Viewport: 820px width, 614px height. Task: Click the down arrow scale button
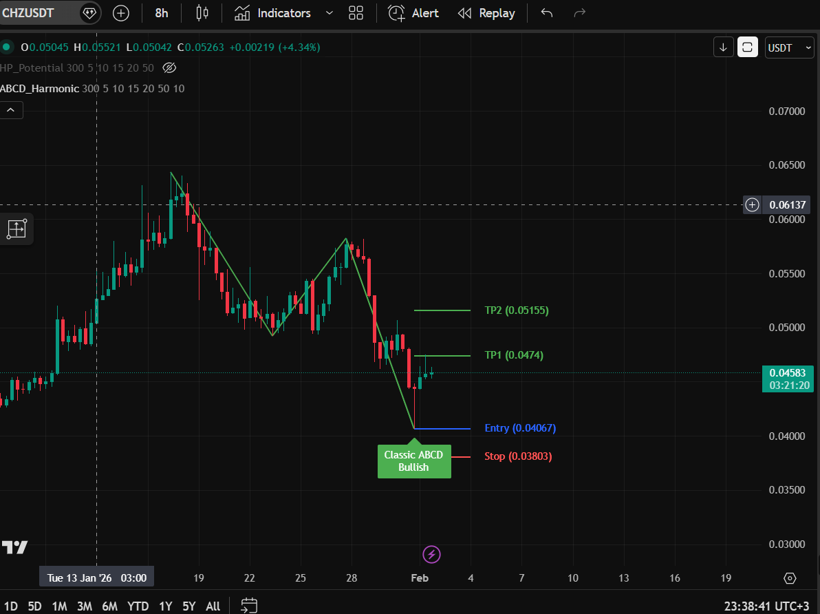click(x=723, y=47)
